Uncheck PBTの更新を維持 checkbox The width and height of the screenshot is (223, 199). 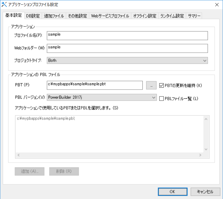tap(161, 85)
